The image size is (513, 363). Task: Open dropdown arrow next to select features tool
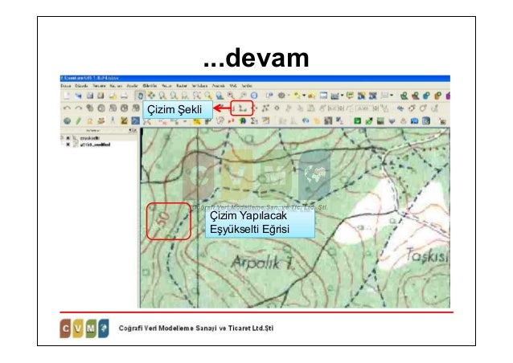coord(304,96)
